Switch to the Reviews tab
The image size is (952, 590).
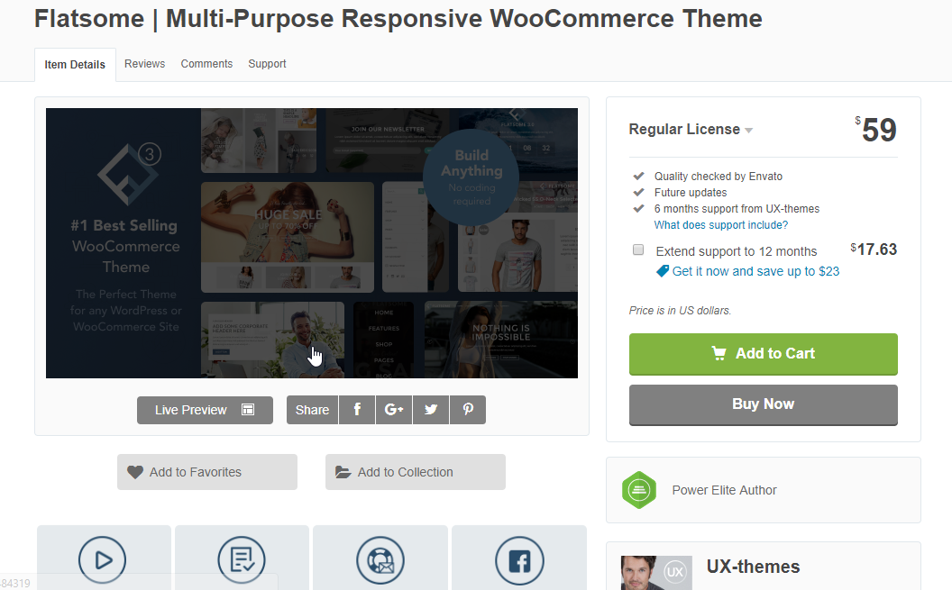coord(144,64)
